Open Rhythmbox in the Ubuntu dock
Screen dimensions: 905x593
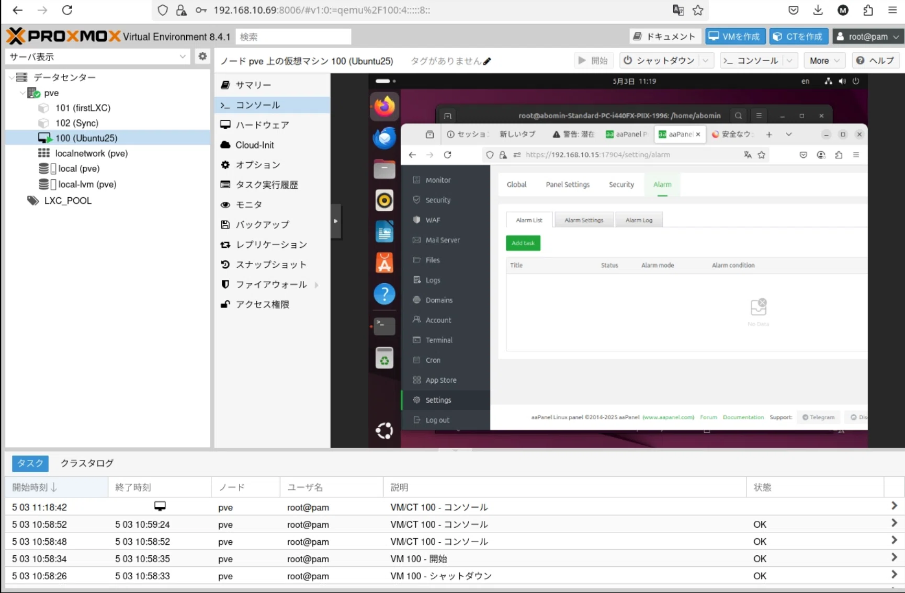(x=384, y=200)
